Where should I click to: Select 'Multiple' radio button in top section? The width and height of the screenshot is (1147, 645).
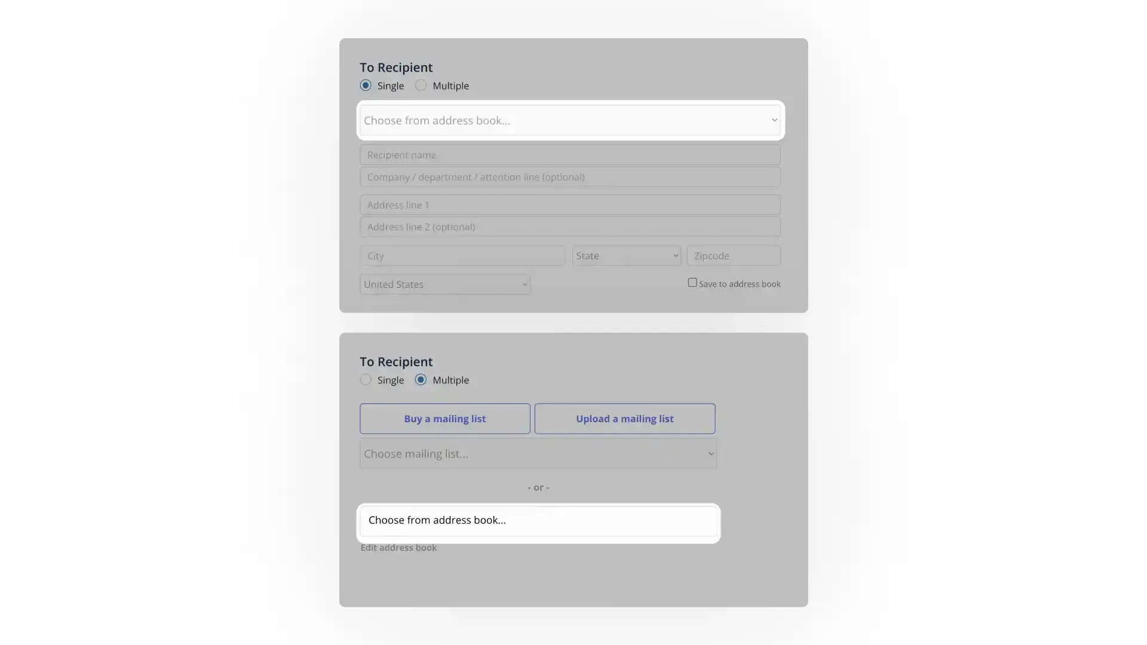(421, 86)
